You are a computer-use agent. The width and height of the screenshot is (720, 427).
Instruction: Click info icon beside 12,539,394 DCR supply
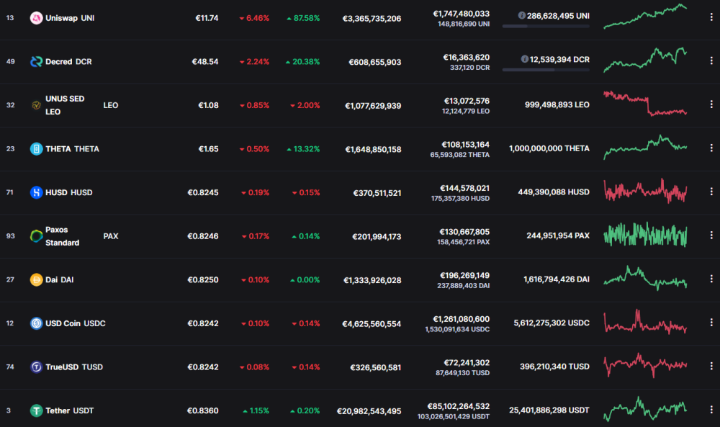pos(524,59)
